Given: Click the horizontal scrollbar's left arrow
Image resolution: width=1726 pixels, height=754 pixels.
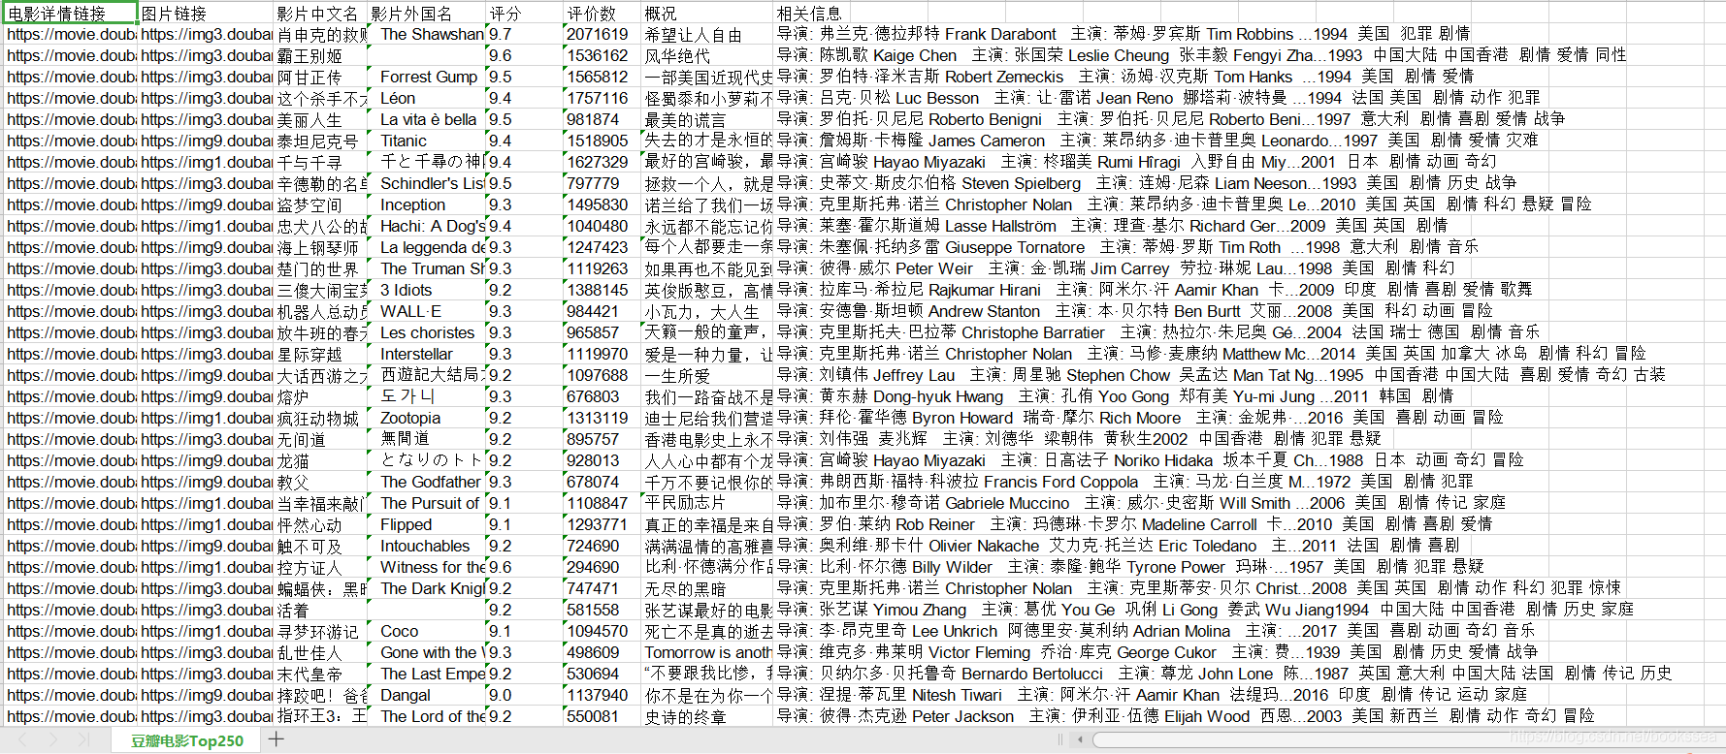Looking at the screenshot, I should (x=1080, y=739).
